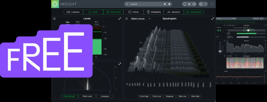Open the Layouts preset dropdown field
This screenshot has width=267, height=102.
(x=143, y=4)
